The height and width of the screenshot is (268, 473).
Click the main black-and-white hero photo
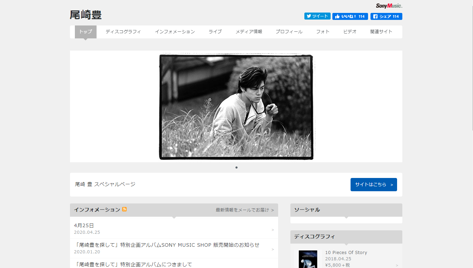236,107
